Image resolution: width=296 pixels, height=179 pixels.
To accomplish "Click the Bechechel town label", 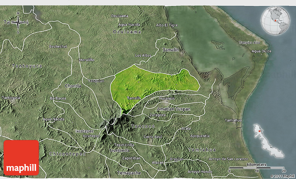I will coord(57,46).
